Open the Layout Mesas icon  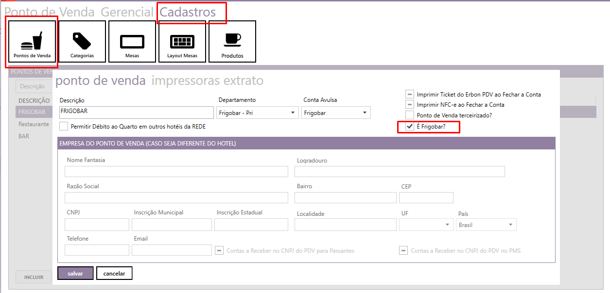pyautogui.click(x=182, y=42)
